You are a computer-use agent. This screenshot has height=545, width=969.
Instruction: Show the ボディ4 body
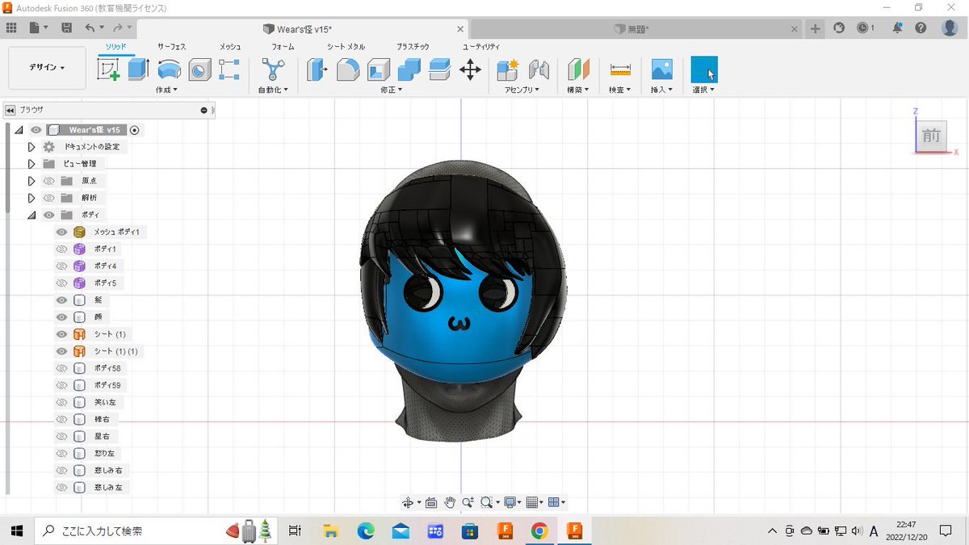pyautogui.click(x=61, y=266)
